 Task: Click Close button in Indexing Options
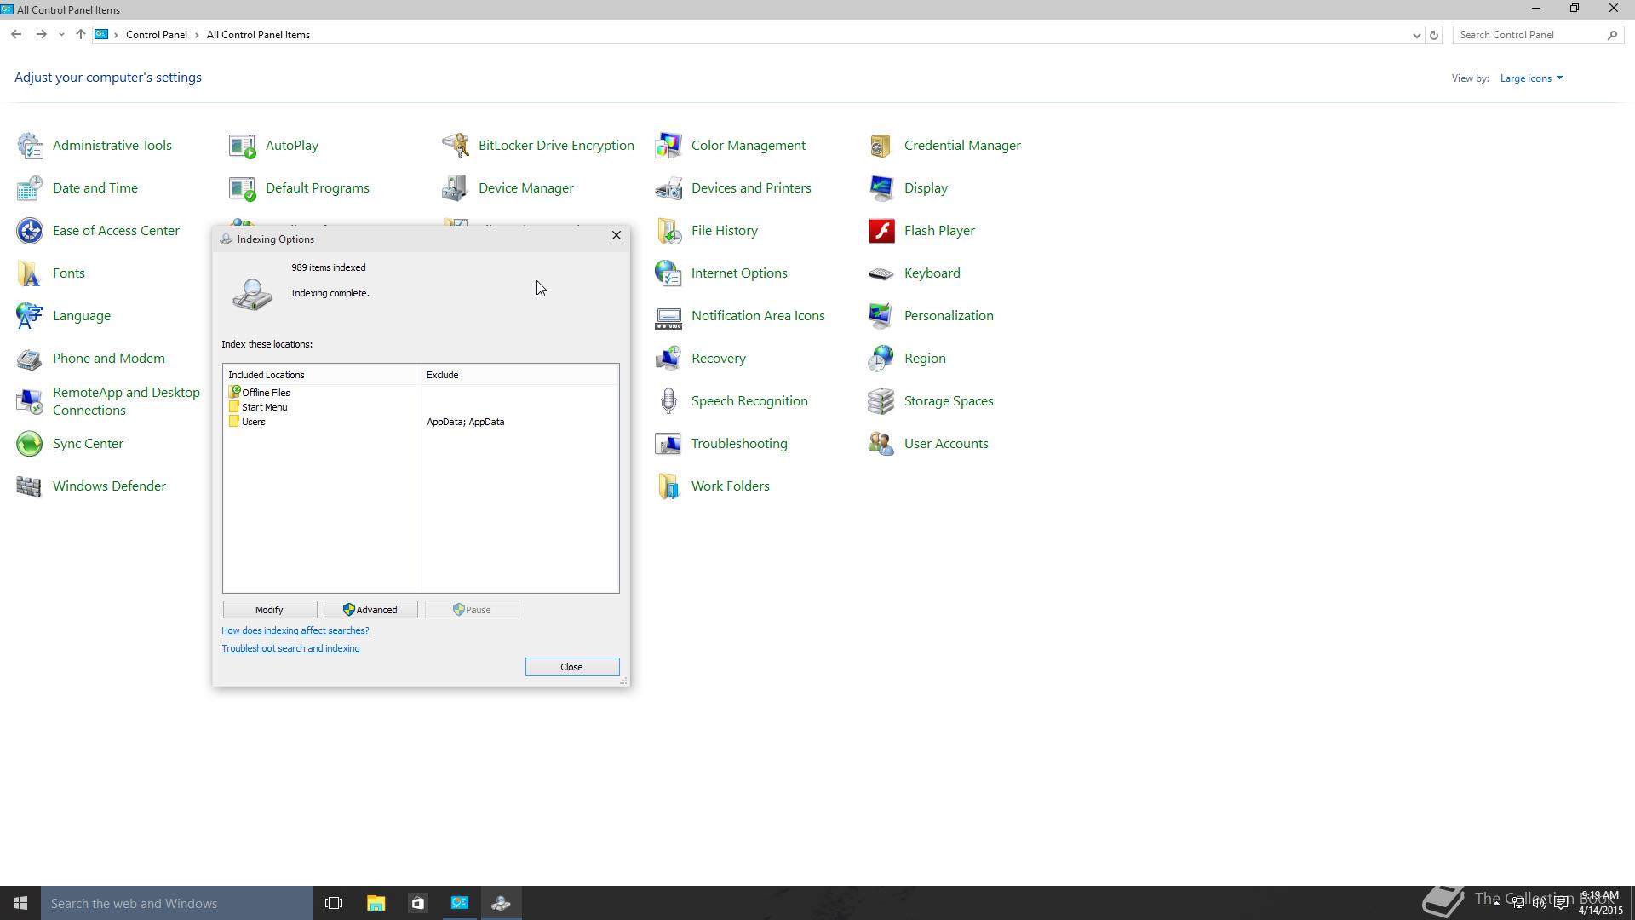(x=572, y=667)
